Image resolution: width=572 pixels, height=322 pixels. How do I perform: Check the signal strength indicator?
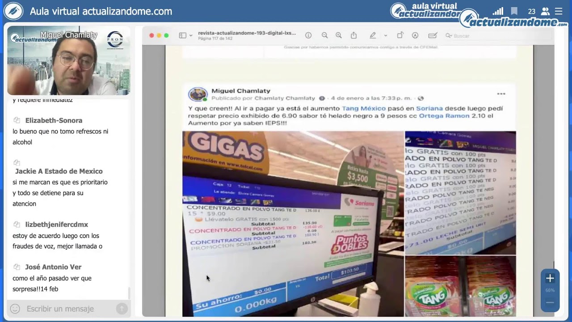pos(498,11)
